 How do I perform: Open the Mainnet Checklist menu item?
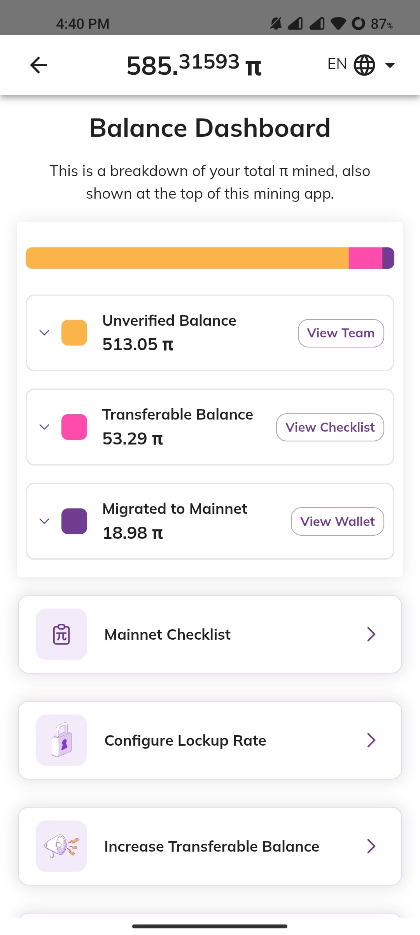click(210, 634)
